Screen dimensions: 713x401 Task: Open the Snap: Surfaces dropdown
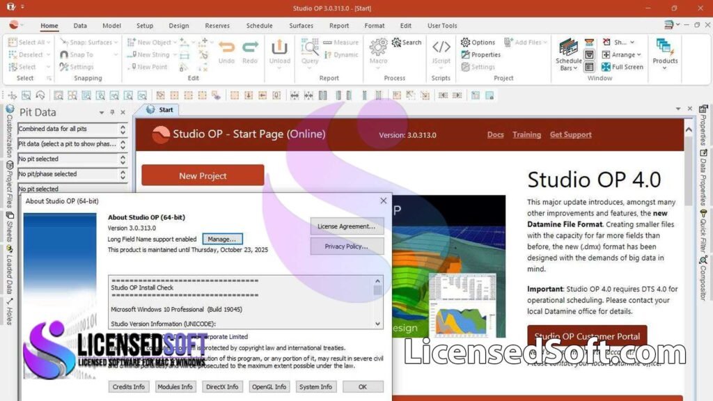click(116, 42)
